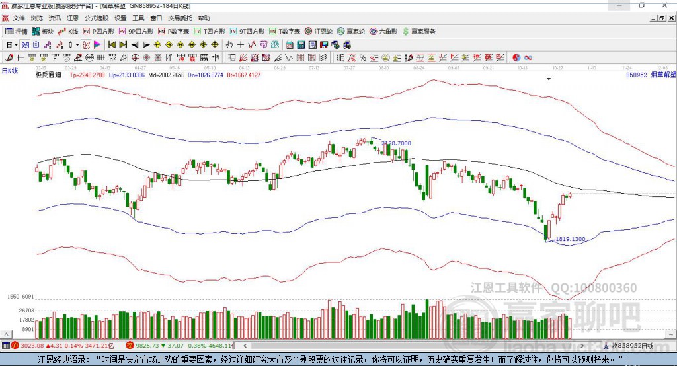This screenshot has height=366, width=677.
Task: Select the red pen drawing tool
Action: pos(9,58)
